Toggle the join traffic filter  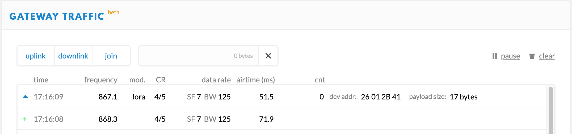point(111,56)
